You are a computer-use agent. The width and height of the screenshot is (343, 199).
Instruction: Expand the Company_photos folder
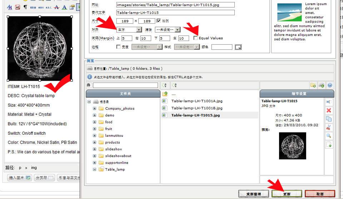pos(94,109)
